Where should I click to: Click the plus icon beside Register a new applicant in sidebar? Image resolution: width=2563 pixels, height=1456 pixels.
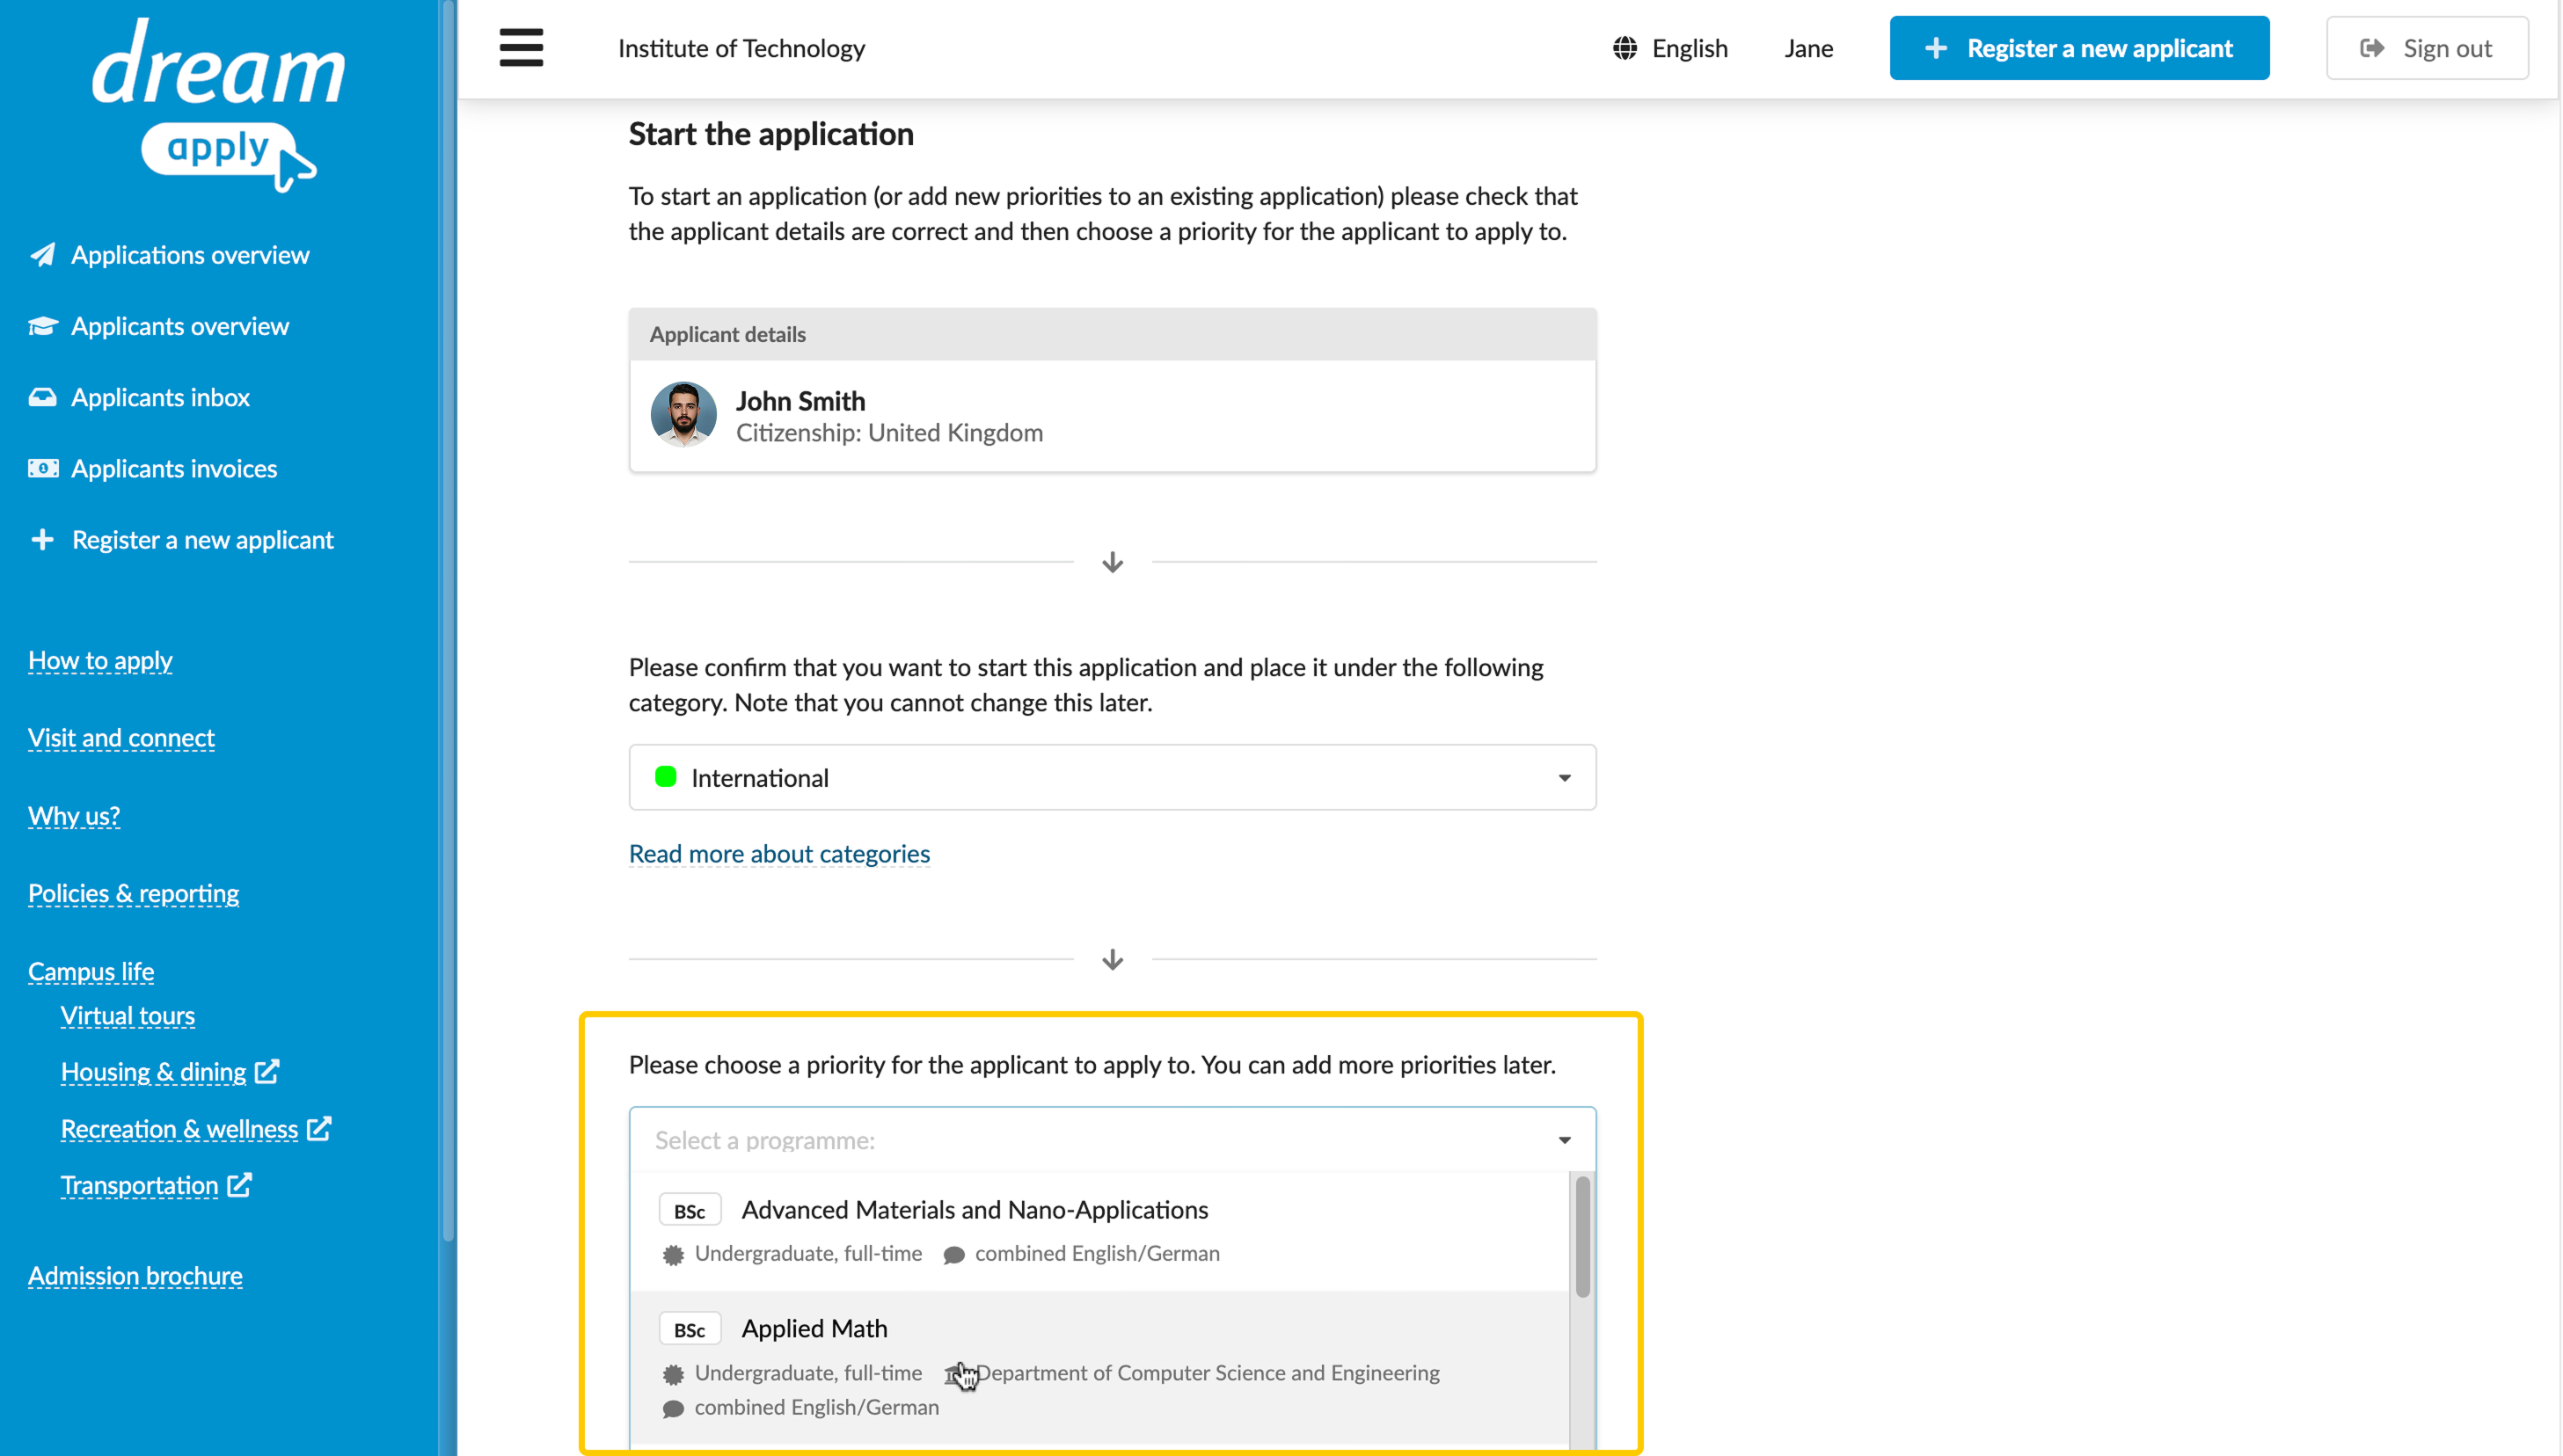tap(42, 540)
